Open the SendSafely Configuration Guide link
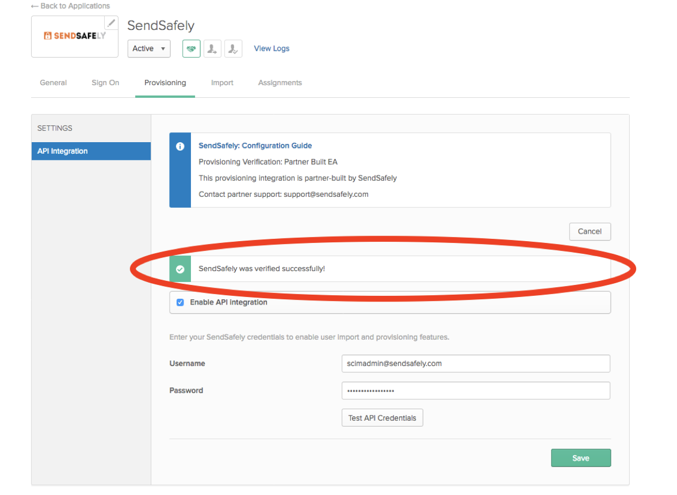 255,145
